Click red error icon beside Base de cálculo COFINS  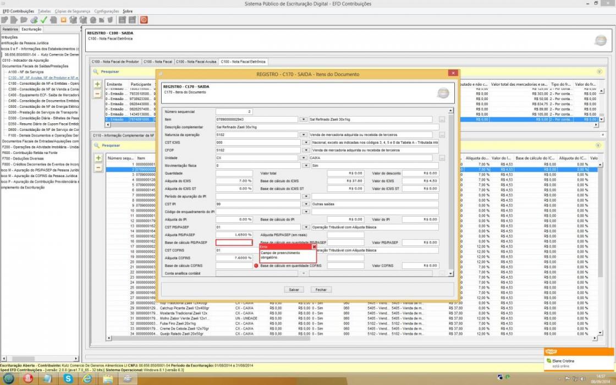tap(256, 266)
